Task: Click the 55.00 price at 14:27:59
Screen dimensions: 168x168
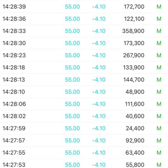Action: click(x=73, y=128)
